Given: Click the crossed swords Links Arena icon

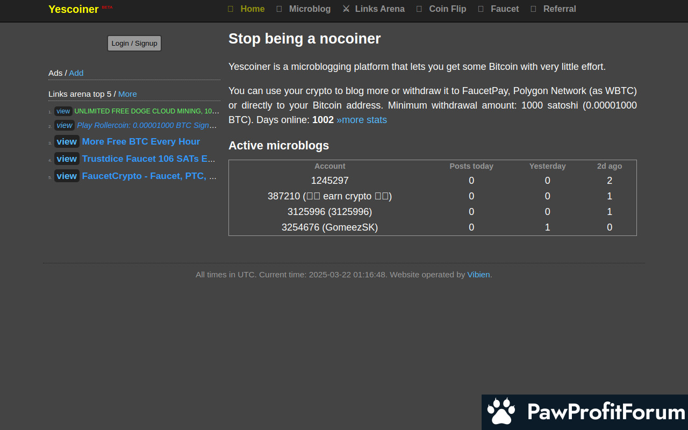Looking at the screenshot, I should coord(346,9).
